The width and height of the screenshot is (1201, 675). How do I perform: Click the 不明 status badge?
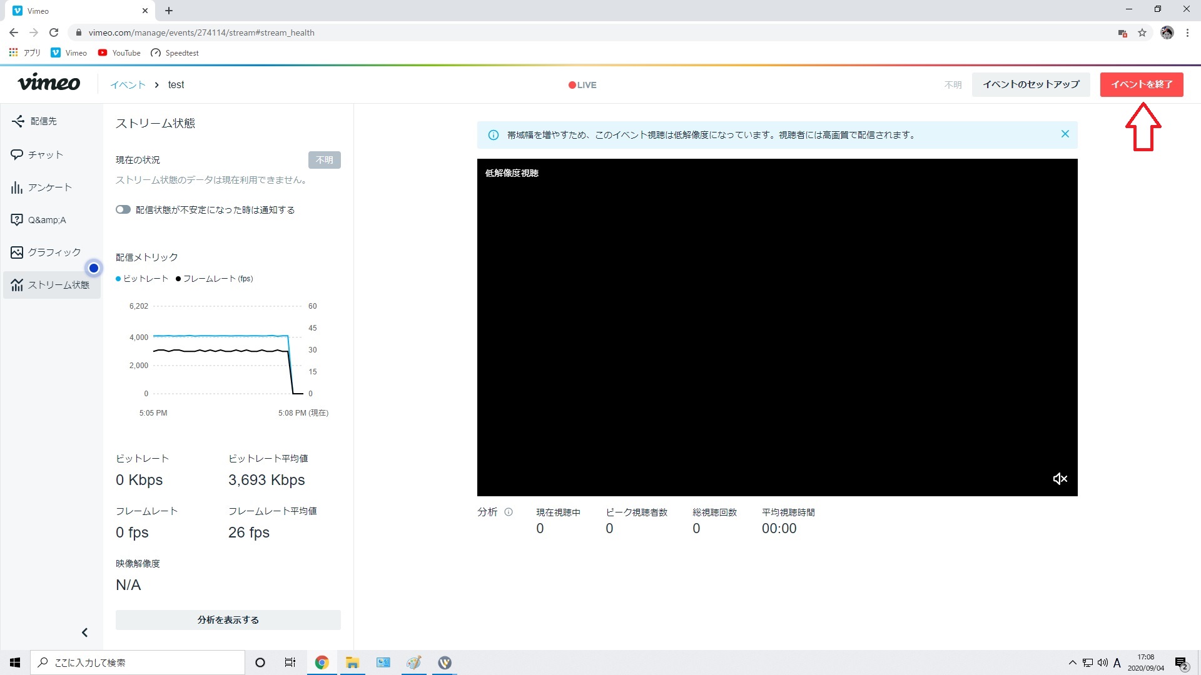pyautogui.click(x=324, y=160)
